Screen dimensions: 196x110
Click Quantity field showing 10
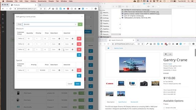click(x=29, y=38)
